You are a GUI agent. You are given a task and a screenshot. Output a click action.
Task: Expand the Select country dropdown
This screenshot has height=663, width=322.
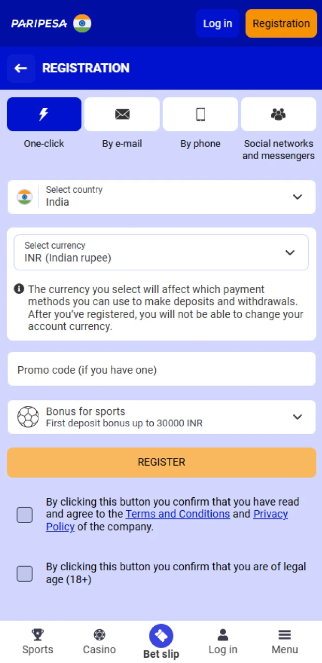pyautogui.click(x=298, y=197)
